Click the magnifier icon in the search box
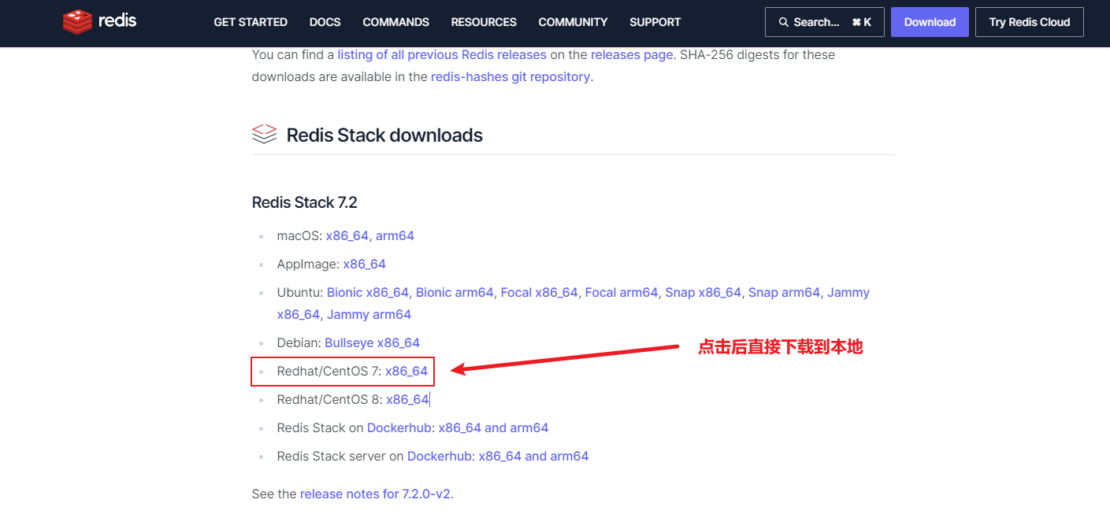1110x518 pixels. click(x=783, y=22)
